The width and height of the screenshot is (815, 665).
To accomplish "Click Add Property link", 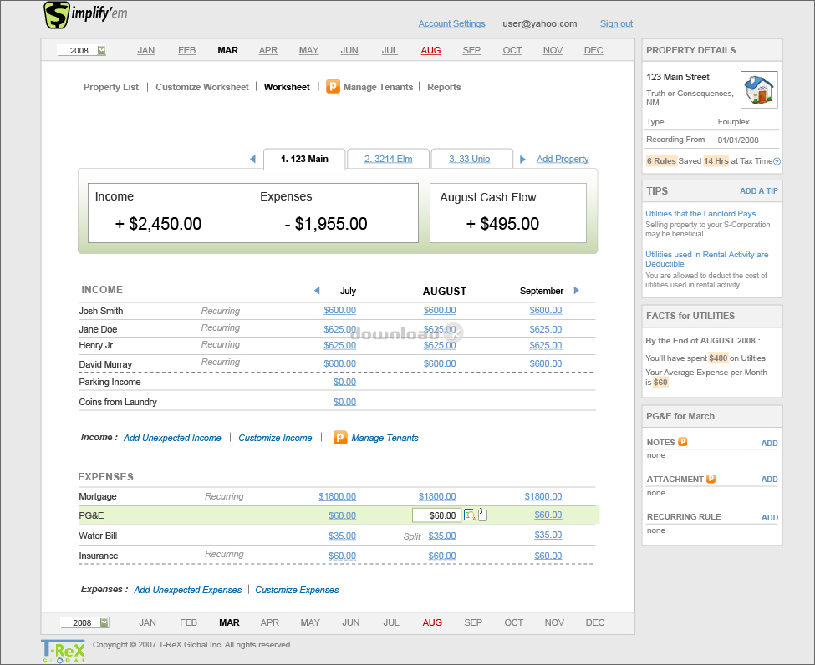I will click(x=563, y=159).
